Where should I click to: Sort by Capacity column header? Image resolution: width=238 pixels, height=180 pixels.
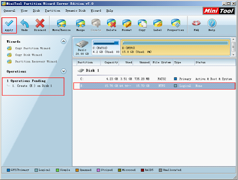pos(110,62)
